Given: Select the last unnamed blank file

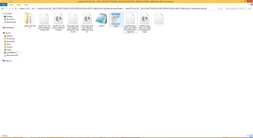Looking at the screenshot, I should [x=159, y=19].
